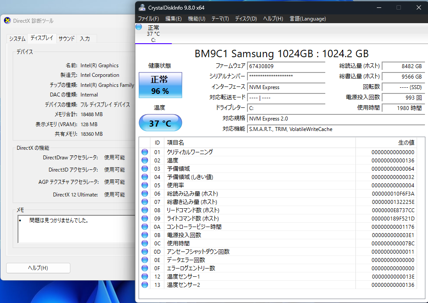Screen dimensions: 428x303
Task: Switch to システム tab in DirectX tool
Action: point(17,39)
